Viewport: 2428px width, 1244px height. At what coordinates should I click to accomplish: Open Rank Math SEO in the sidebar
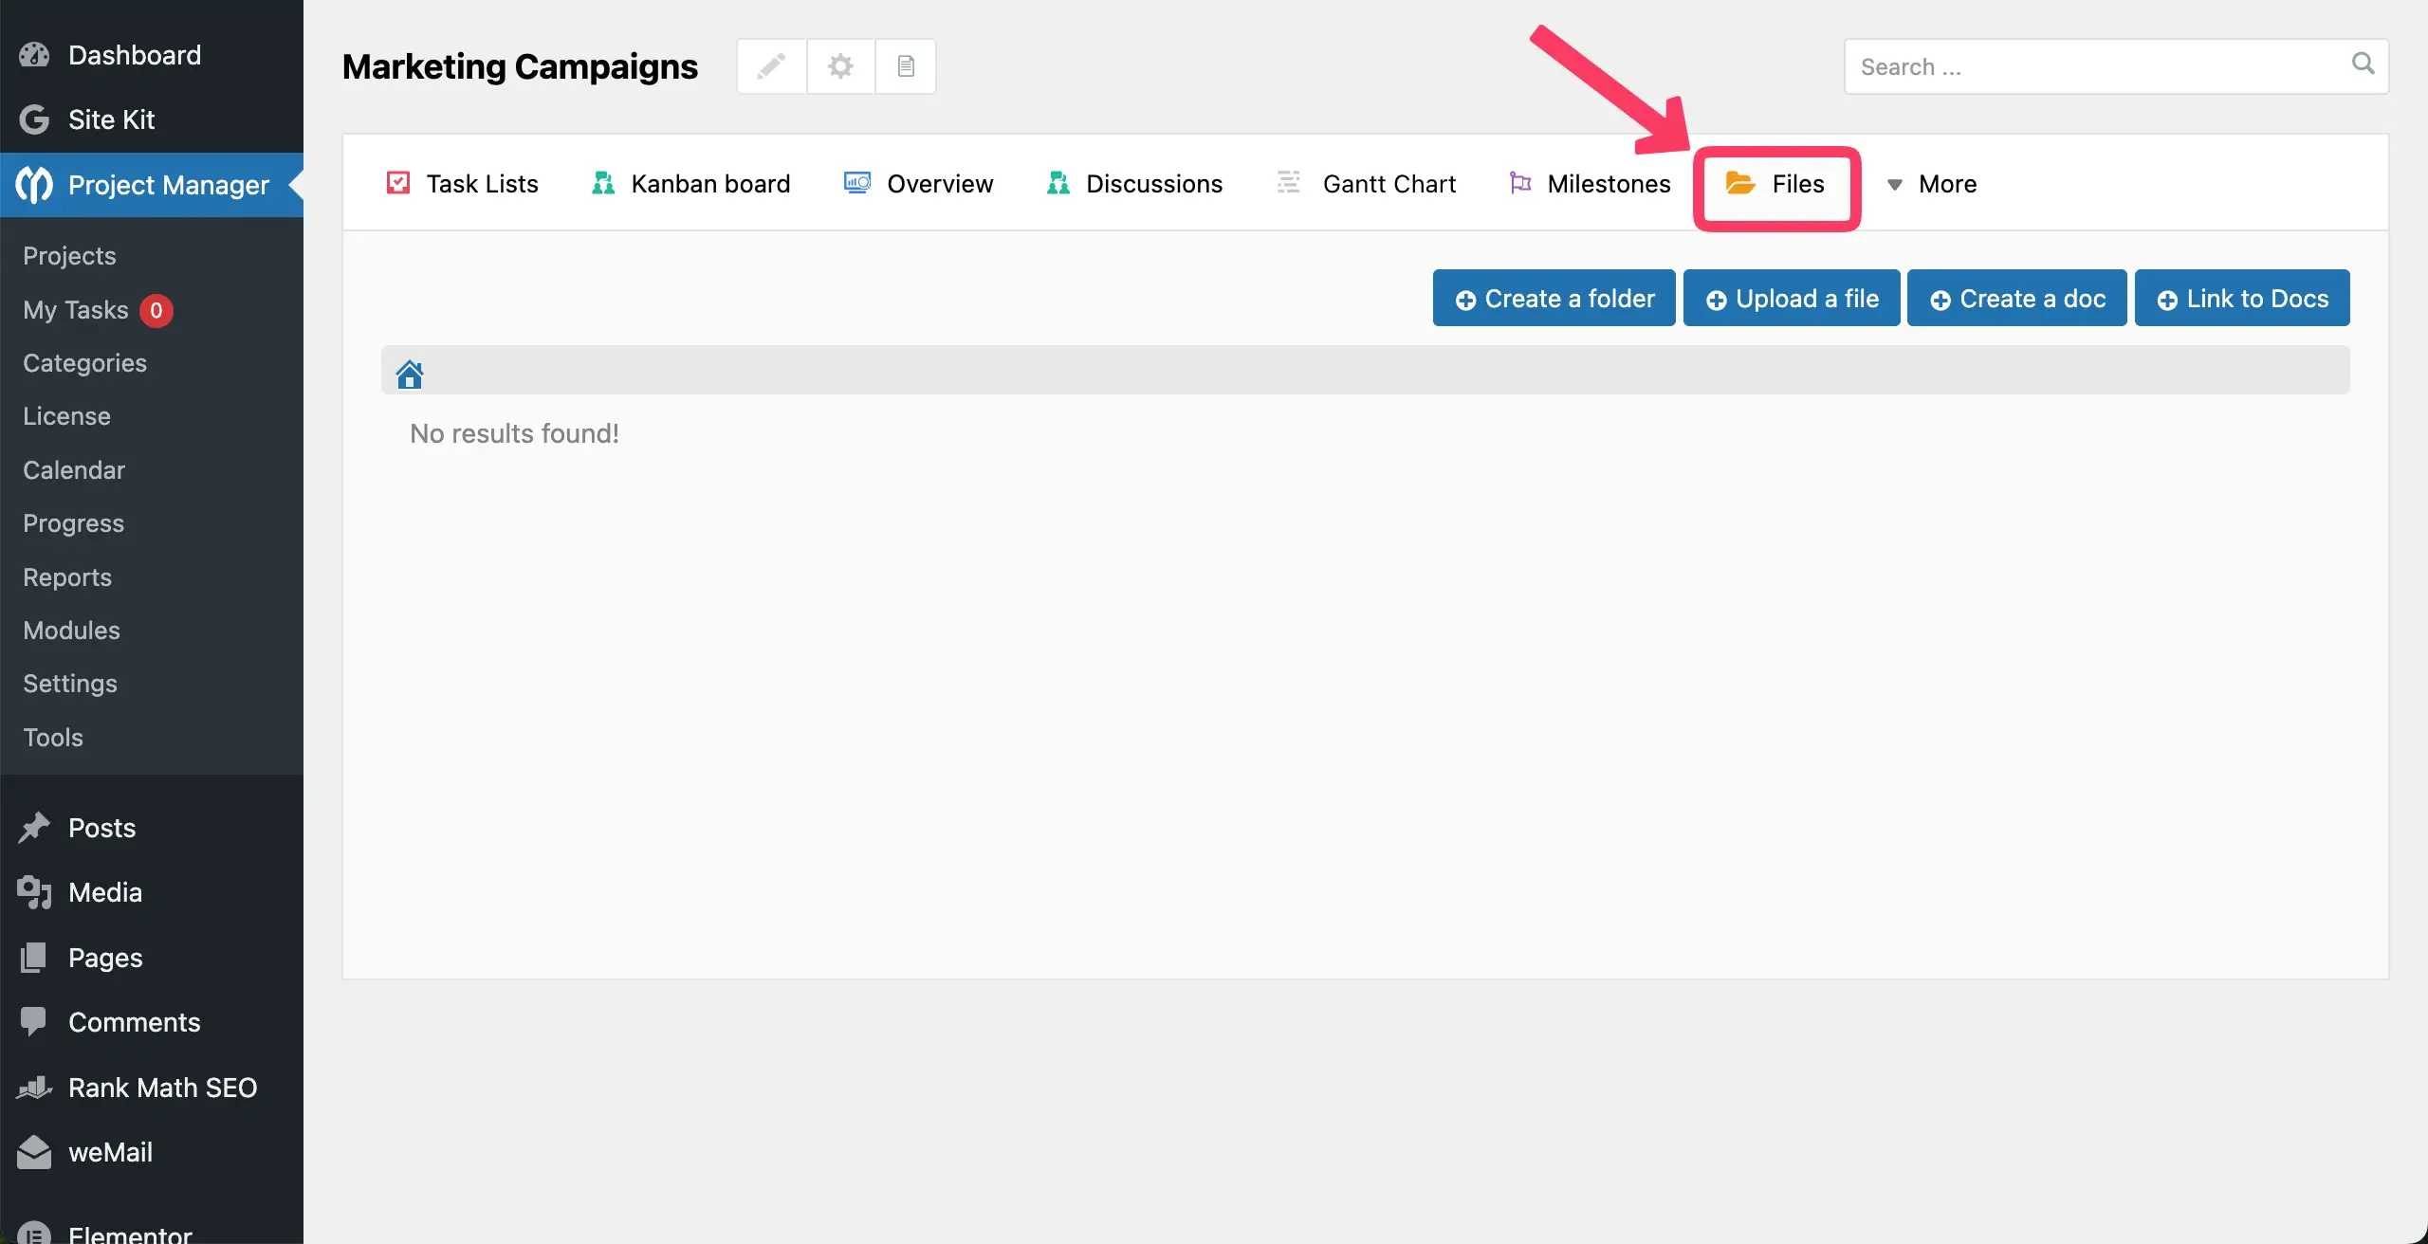coord(161,1087)
